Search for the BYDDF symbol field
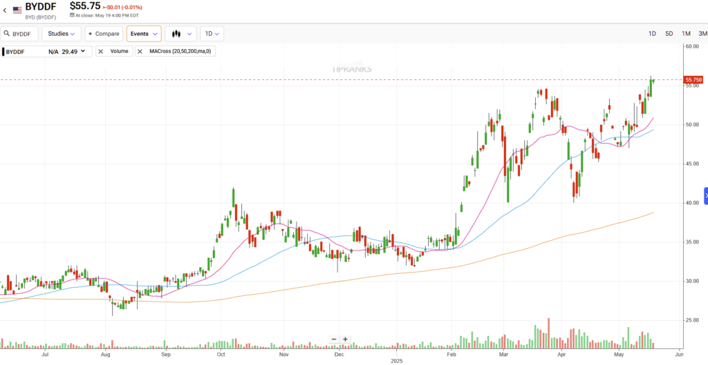The width and height of the screenshot is (708, 365). click(x=19, y=34)
